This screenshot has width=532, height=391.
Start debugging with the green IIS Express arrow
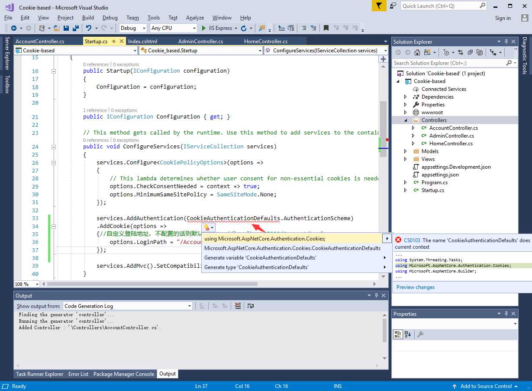click(204, 28)
